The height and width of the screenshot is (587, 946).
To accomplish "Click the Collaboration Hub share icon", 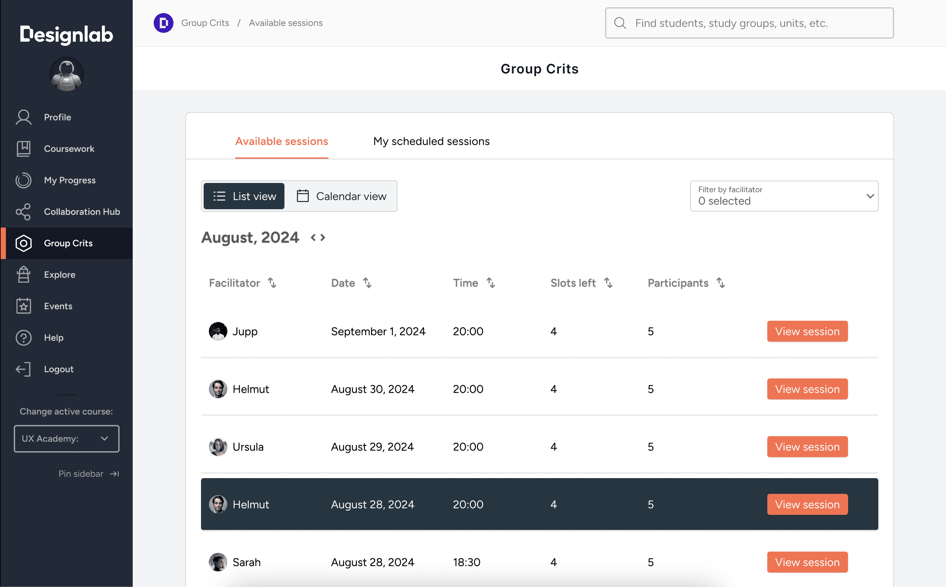I will point(23,212).
